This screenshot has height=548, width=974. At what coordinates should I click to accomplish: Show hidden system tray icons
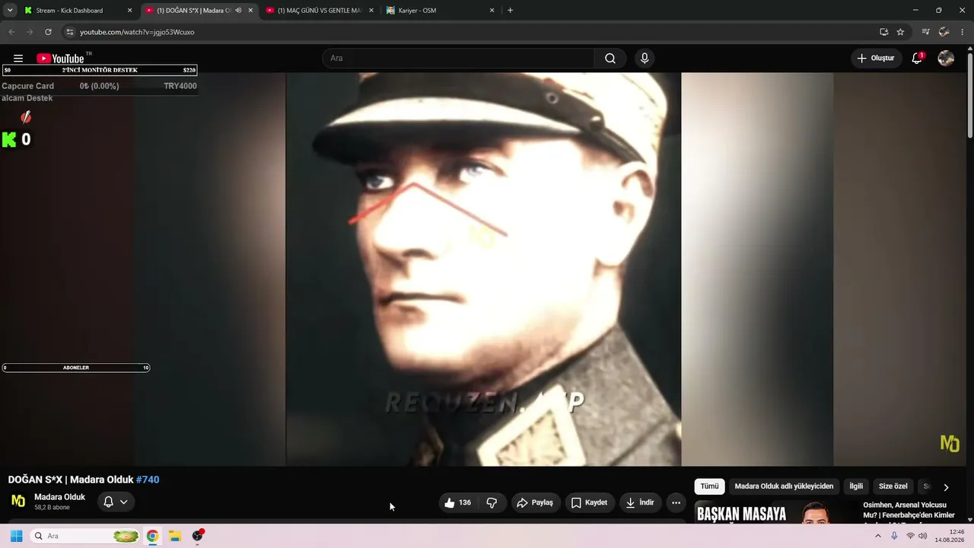877,536
